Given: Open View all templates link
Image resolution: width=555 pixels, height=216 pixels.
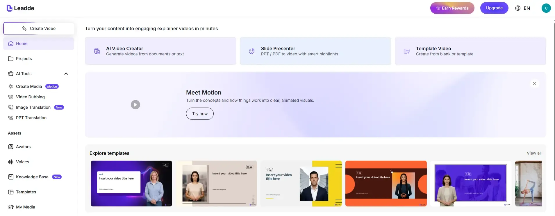Looking at the screenshot, I should click(534, 153).
